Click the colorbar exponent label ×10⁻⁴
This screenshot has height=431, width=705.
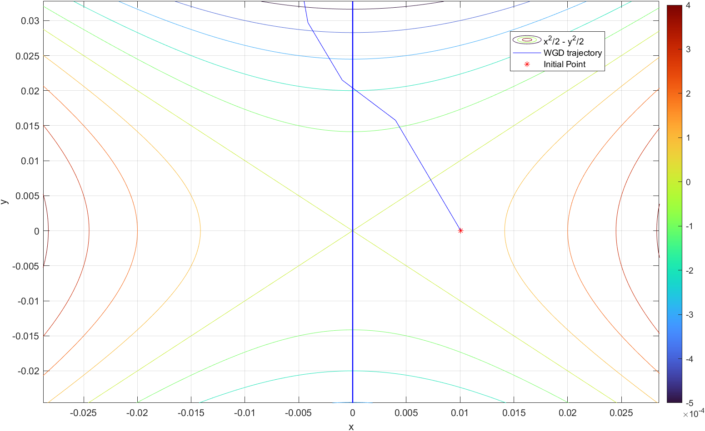[x=693, y=413]
